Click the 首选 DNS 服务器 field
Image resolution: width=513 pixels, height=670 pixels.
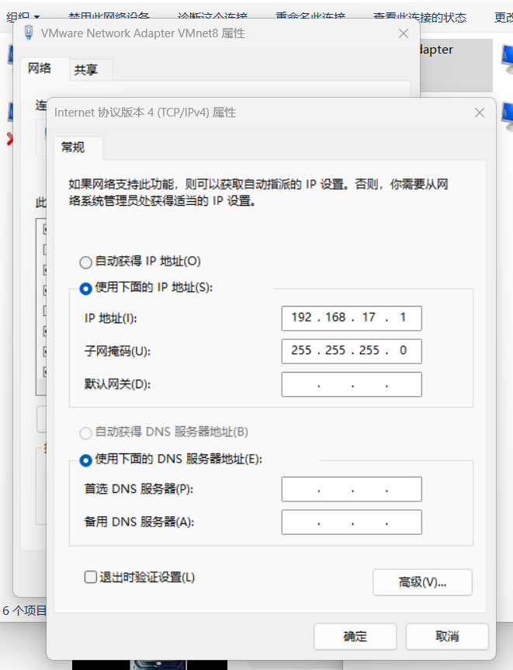pos(352,489)
